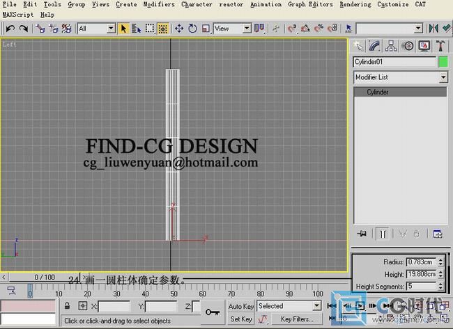The width and height of the screenshot is (453, 329).
Task: Click the Configure Modifier Sets icon
Action: click(x=438, y=234)
